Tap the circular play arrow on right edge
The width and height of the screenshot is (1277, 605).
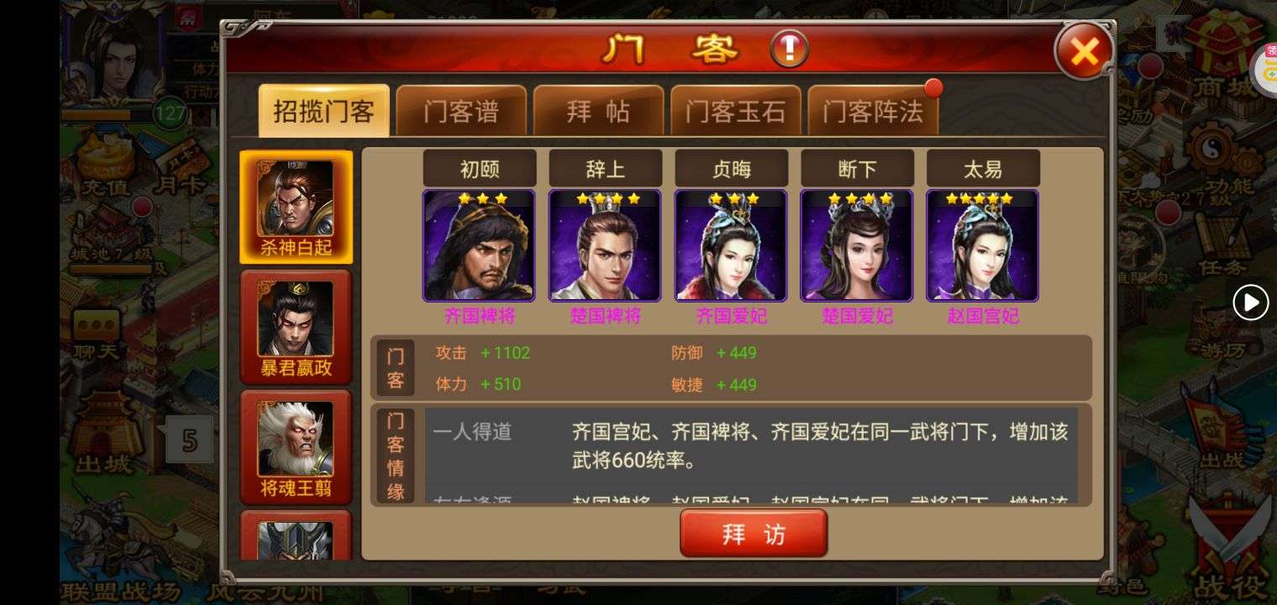1250,302
